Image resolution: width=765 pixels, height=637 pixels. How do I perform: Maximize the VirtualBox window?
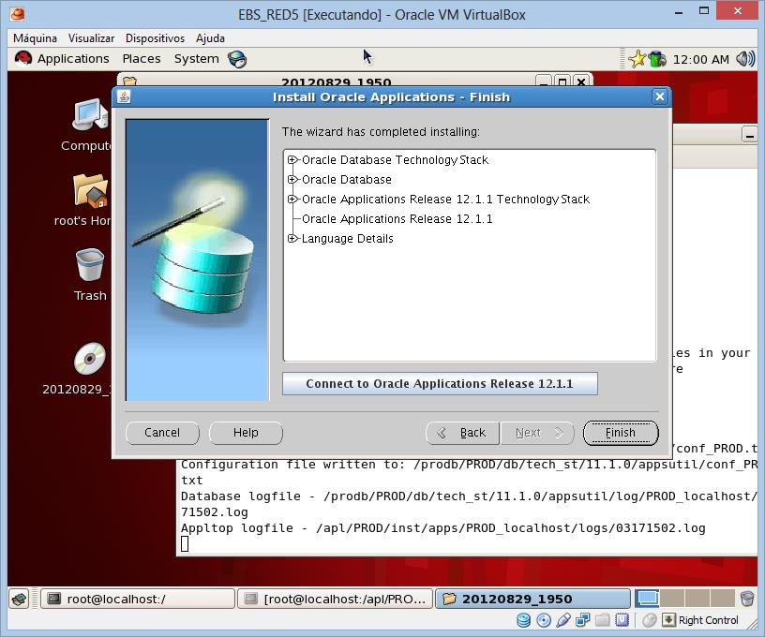tap(704, 10)
